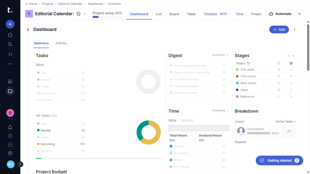Select the Next month stage row
Viewport: 310px width, 174px height.
pyautogui.click(x=266, y=83)
